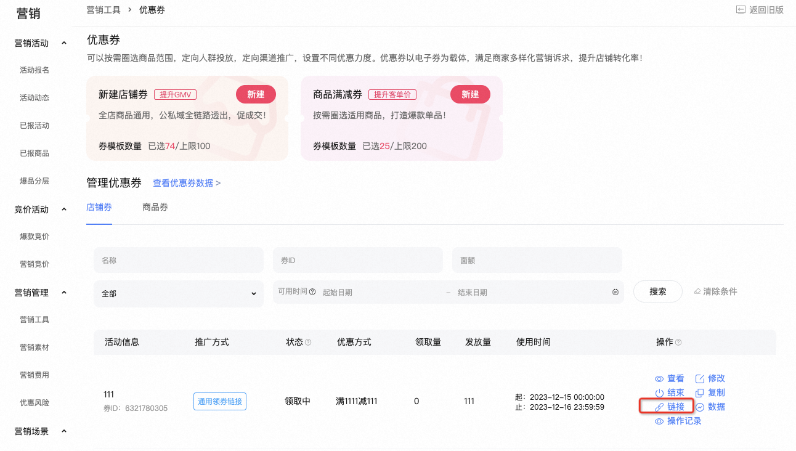Focus the 名称 search field
Image resolution: width=796 pixels, height=451 pixels.
click(179, 260)
